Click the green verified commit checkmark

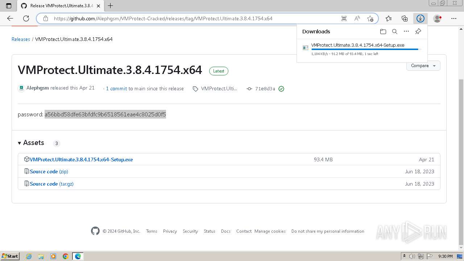[x=281, y=89]
